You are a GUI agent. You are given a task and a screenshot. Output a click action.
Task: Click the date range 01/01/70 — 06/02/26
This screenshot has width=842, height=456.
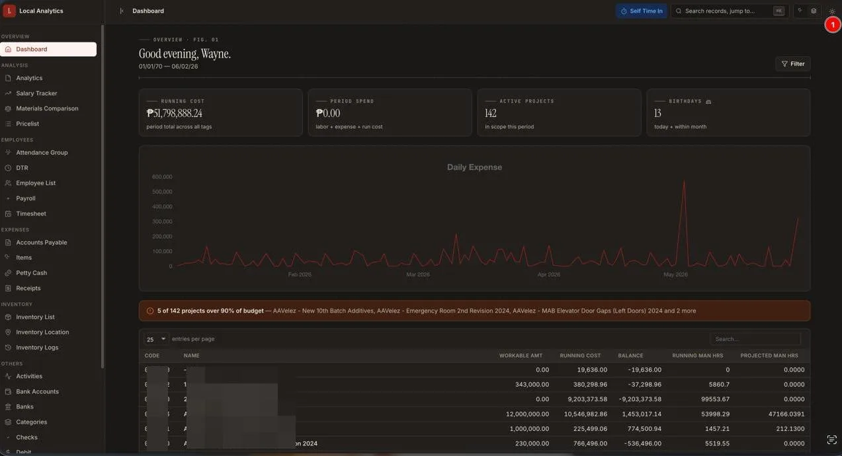click(x=168, y=67)
